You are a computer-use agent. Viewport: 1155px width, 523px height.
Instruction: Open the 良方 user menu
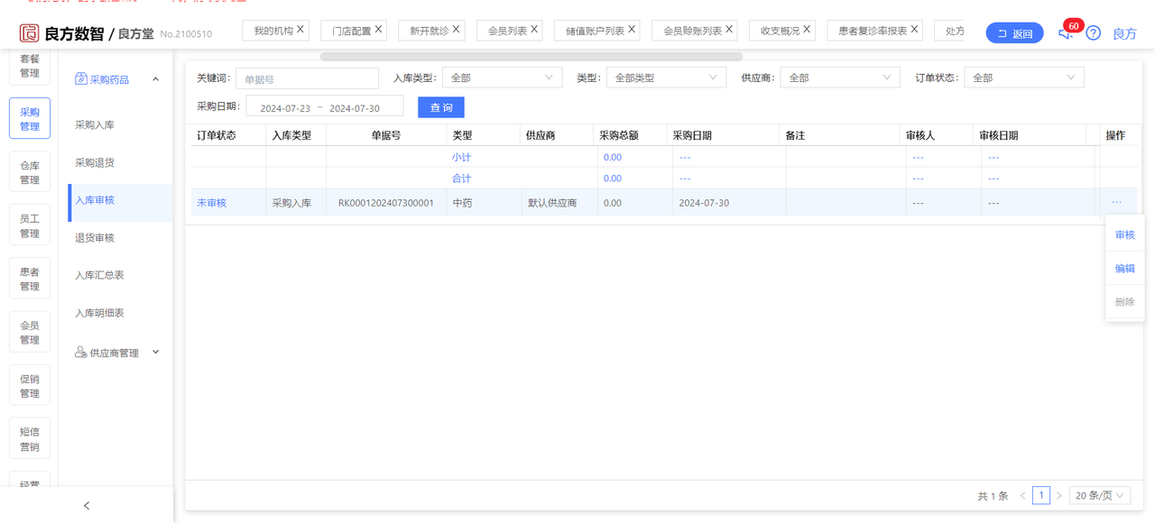tap(1124, 33)
